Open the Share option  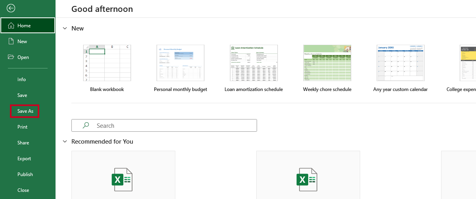coord(23,143)
